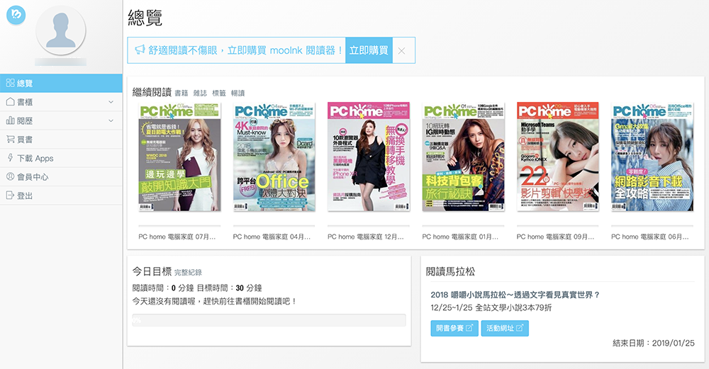The width and height of the screenshot is (709, 369).
Task: Open PC home 09月 magazine cover
Action: tap(557, 157)
